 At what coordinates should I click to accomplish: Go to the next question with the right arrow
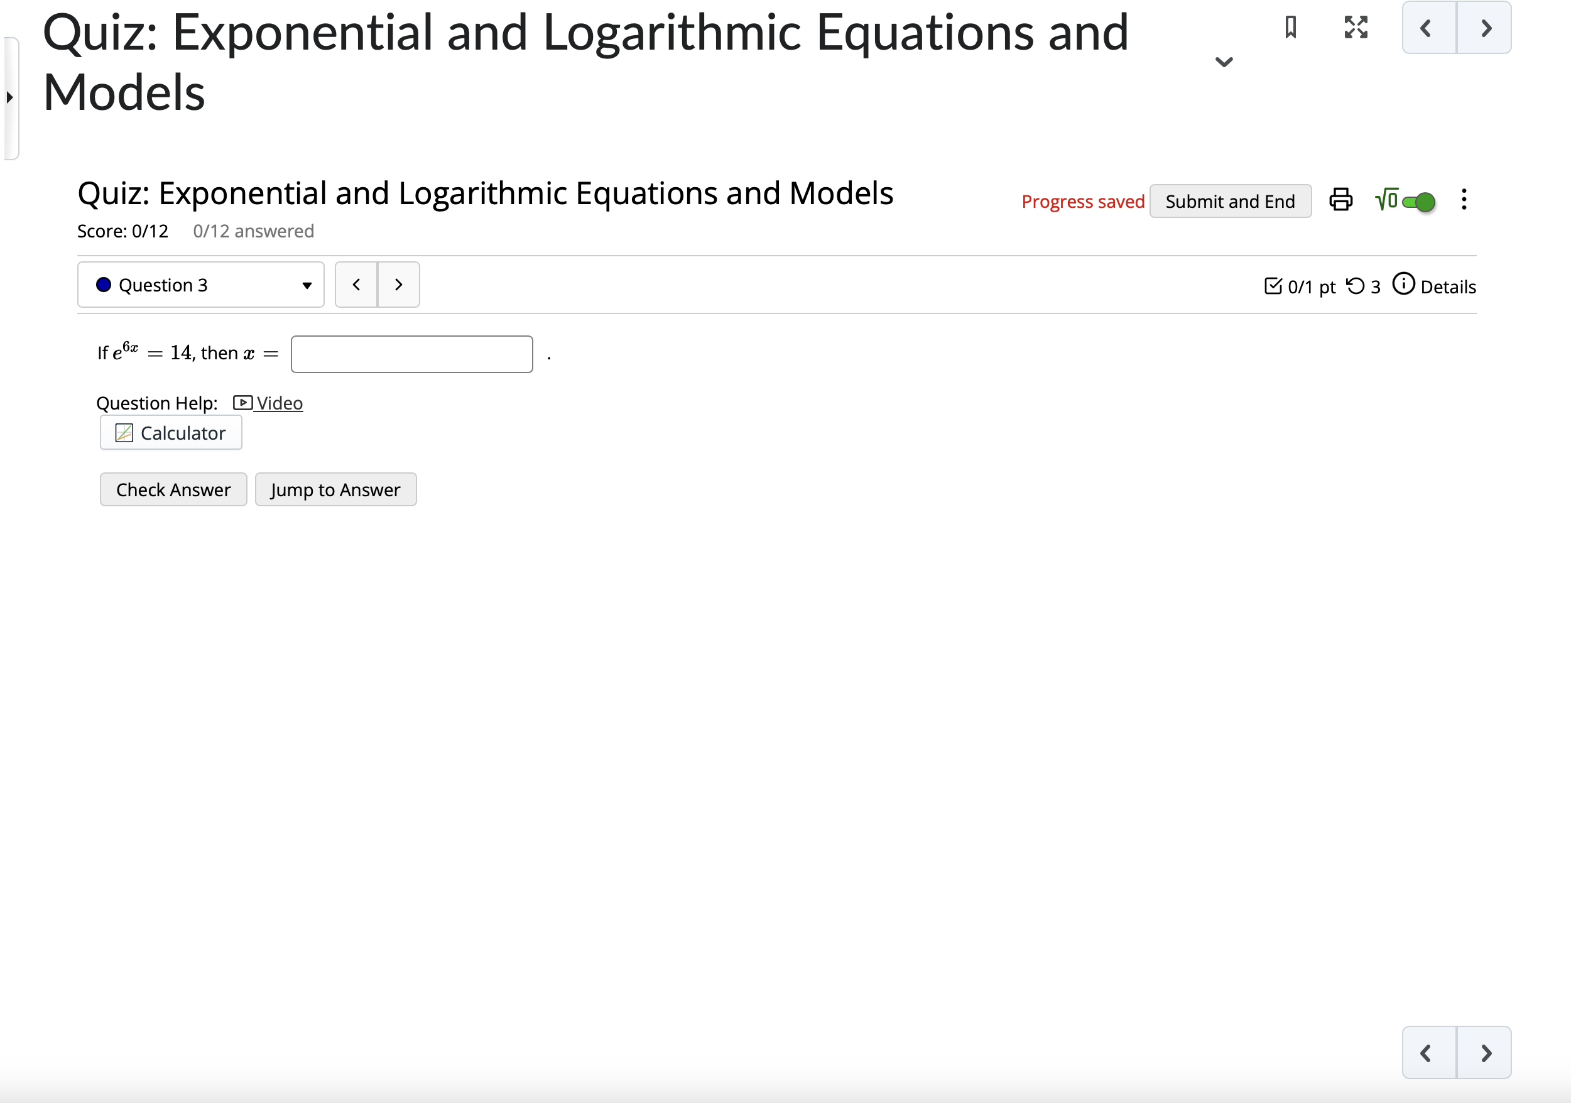[398, 285]
